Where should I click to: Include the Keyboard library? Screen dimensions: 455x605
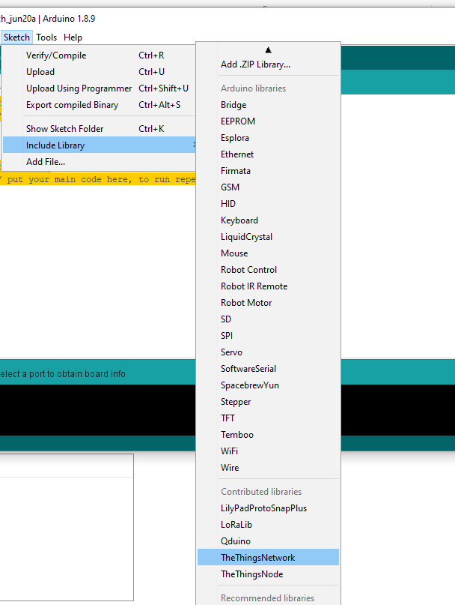pyautogui.click(x=268, y=220)
